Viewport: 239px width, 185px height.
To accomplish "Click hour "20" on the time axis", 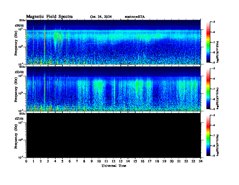I will 172,161.
